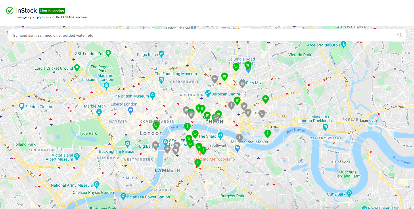The width and height of the screenshot is (414, 209).
Task: Click Buckingham Palace camera icon
Action: coord(127,144)
